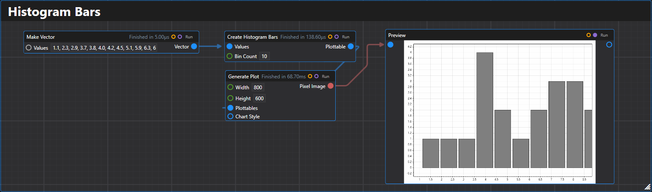Click the Pixel Image output port
The height and width of the screenshot is (192, 652).
point(330,86)
